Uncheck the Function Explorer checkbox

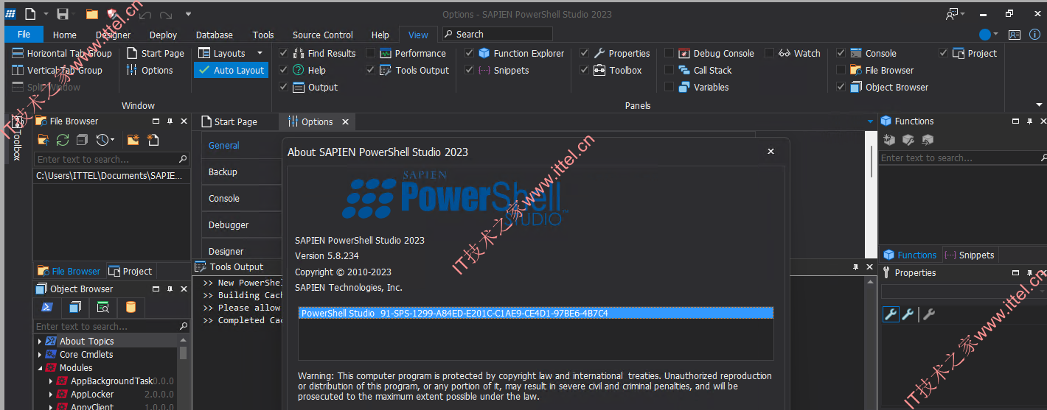click(x=469, y=53)
